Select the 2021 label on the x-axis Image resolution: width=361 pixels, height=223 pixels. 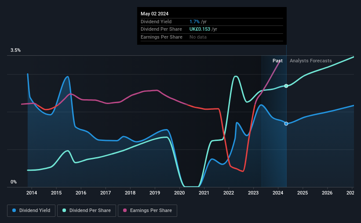coord(204,193)
